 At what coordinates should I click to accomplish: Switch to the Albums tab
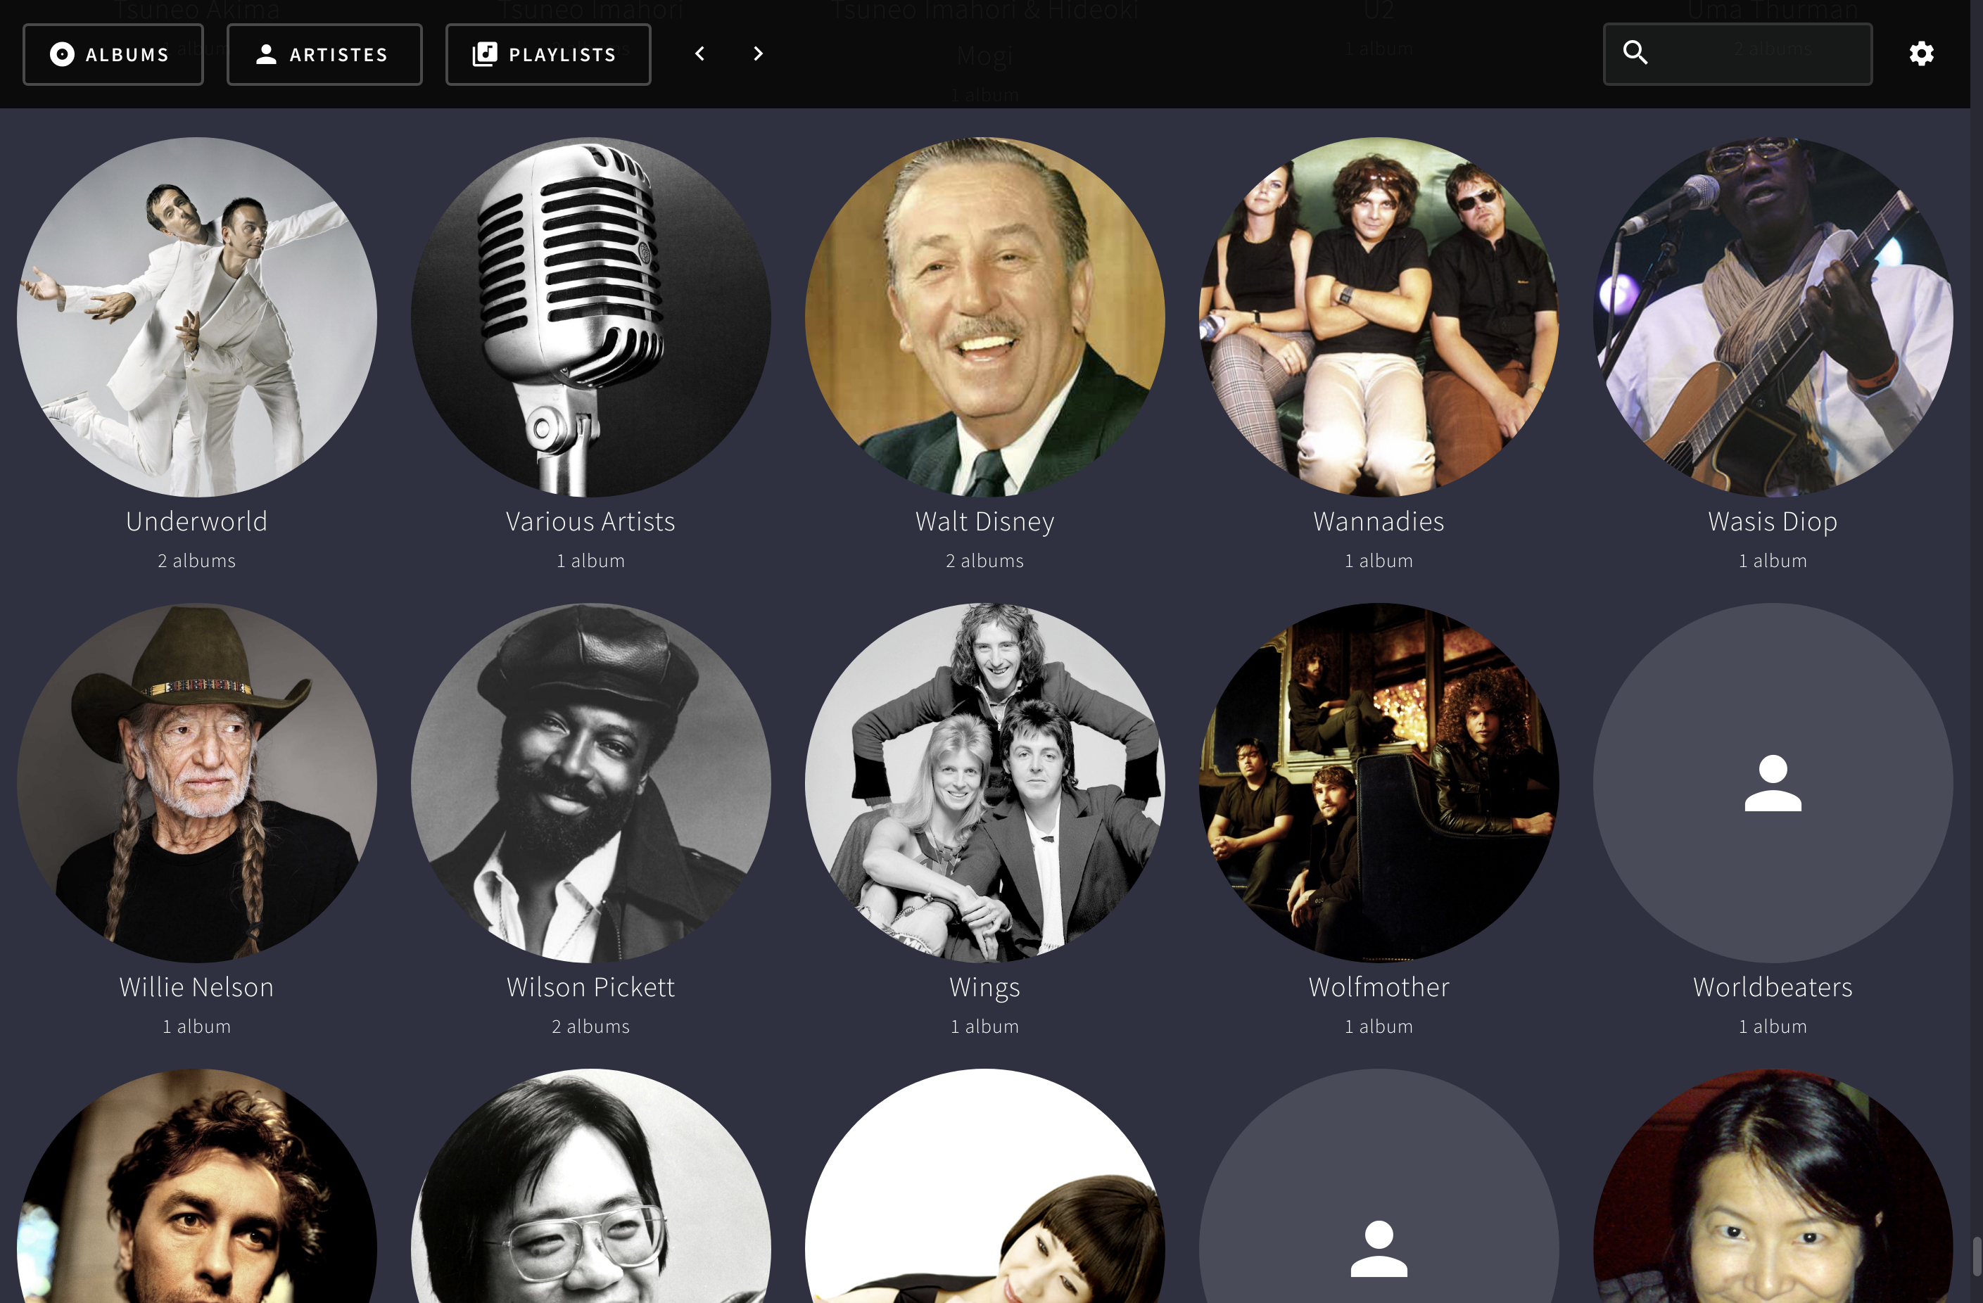click(x=113, y=53)
